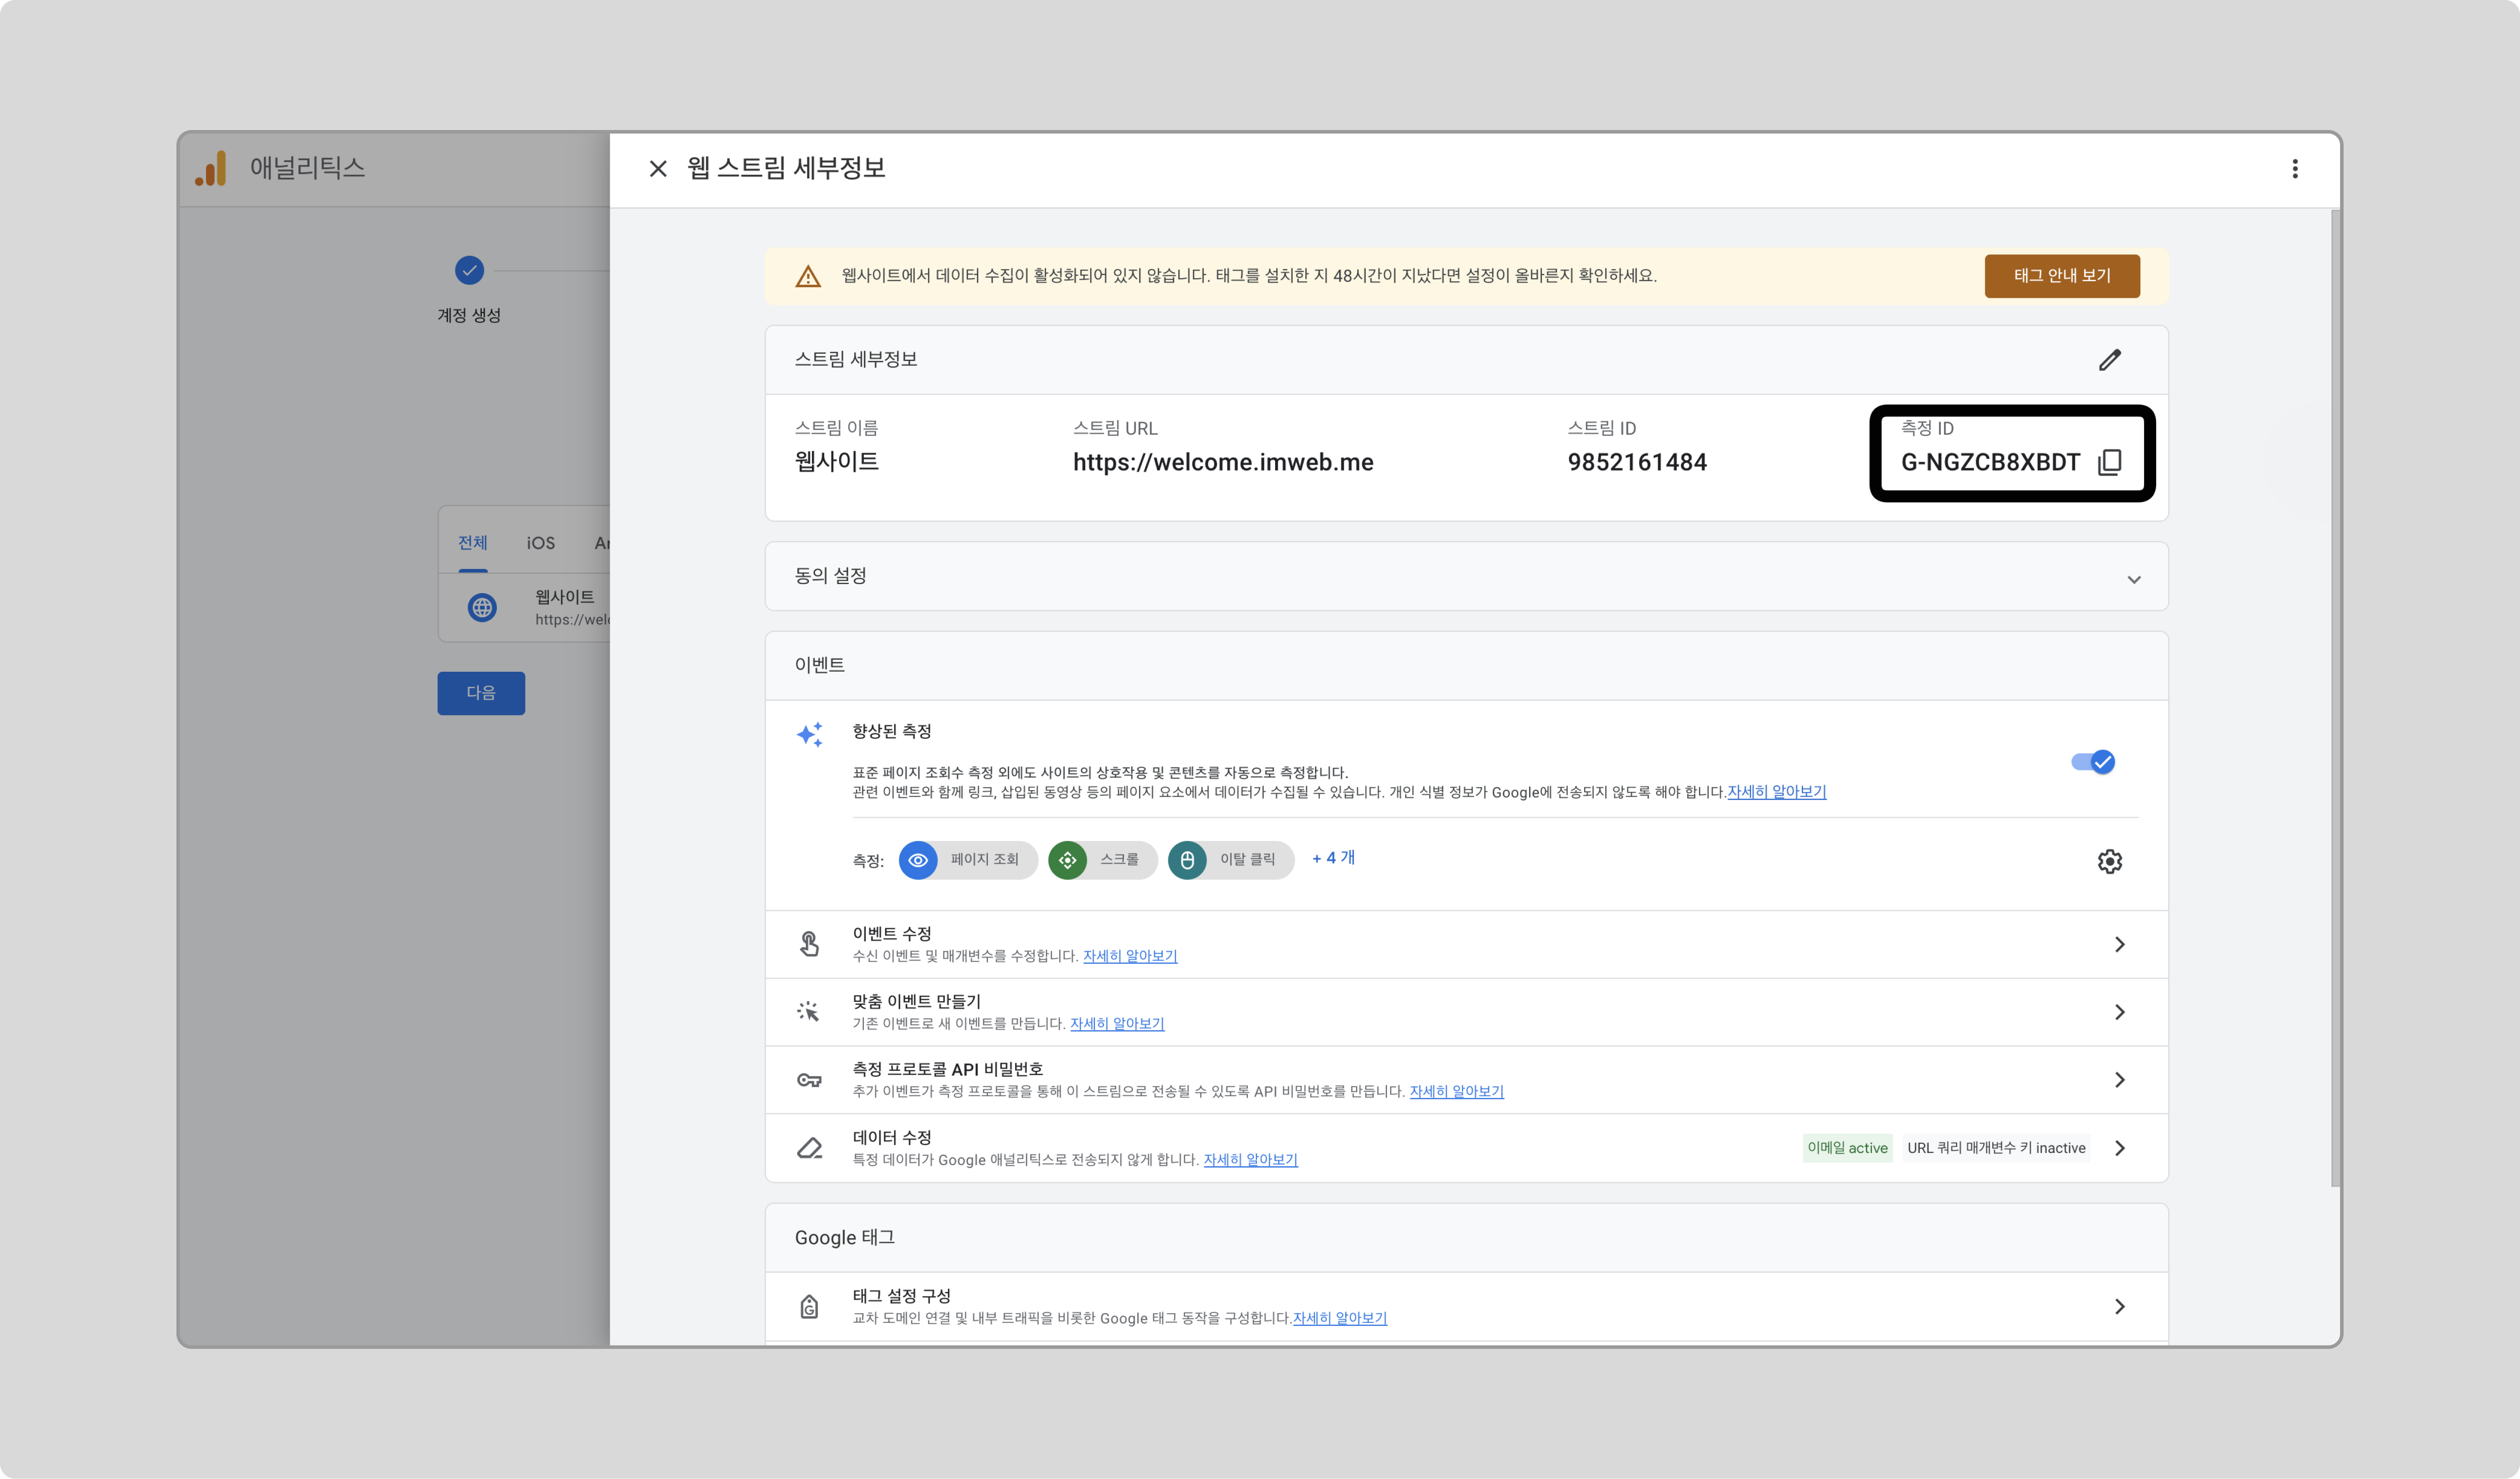This screenshot has height=1479, width=2520.
Task: Open 자세히 알아보기 link in 태그 설정 구성
Action: coord(1339,1319)
